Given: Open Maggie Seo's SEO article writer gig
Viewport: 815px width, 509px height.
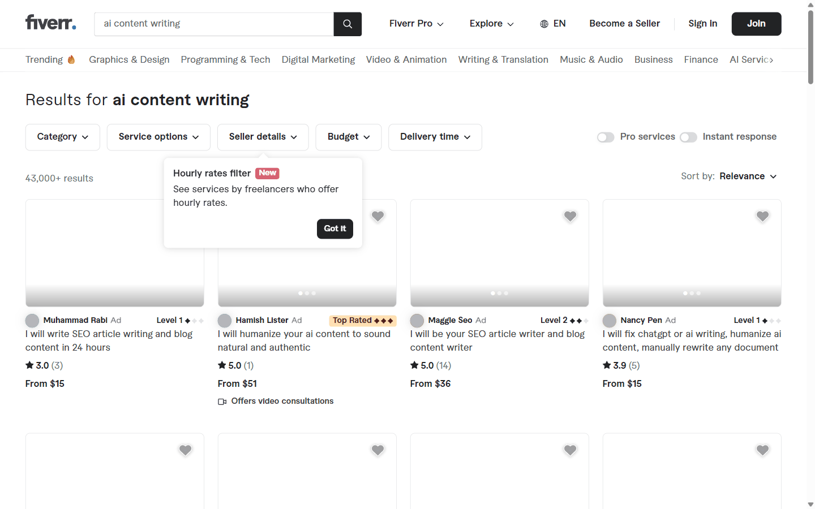Looking at the screenshot, I should point(497,341).
